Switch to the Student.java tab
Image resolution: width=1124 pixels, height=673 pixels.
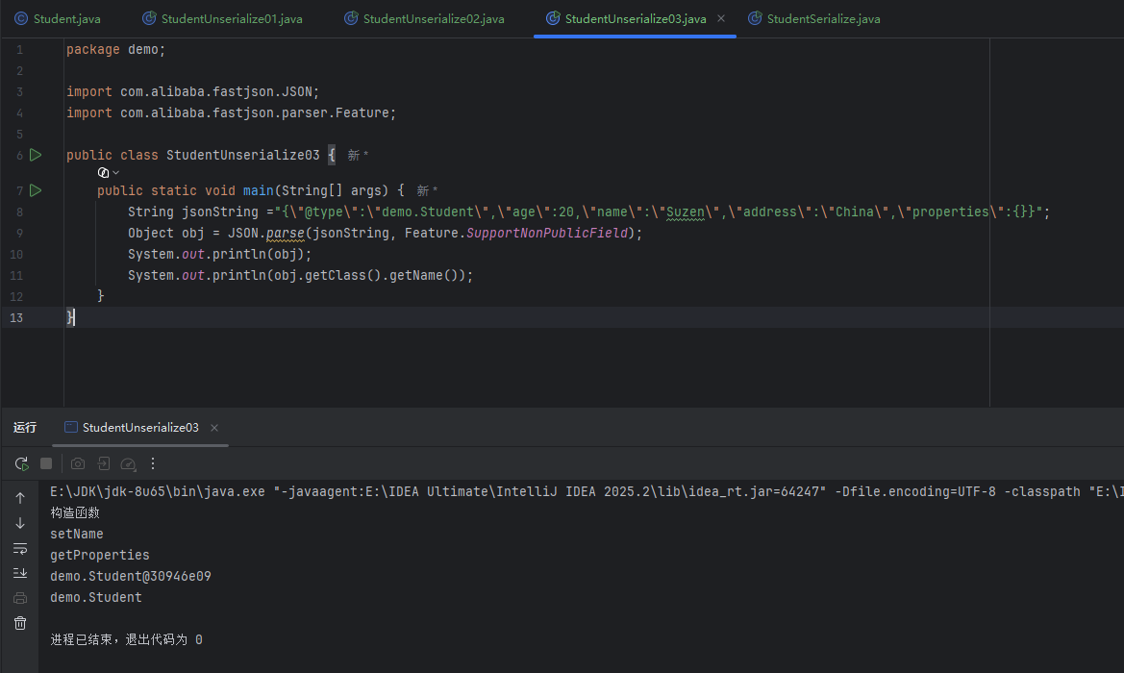click(x=58, y=18)
